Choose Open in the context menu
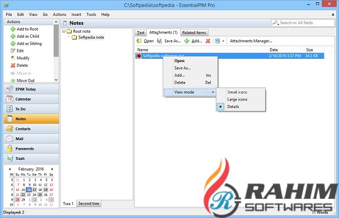Screen dimensions: 339x218 (190, 60)
